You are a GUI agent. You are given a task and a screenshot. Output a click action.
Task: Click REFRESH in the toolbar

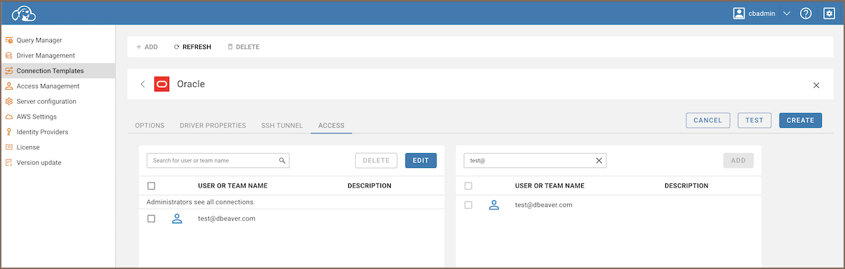coord(192,47)
